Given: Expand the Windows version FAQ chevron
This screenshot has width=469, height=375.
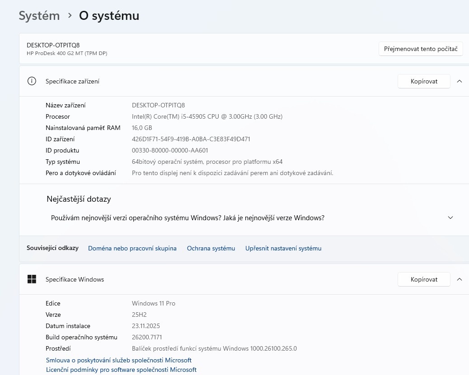Looking at the screenshot, I should coord(450,218).
